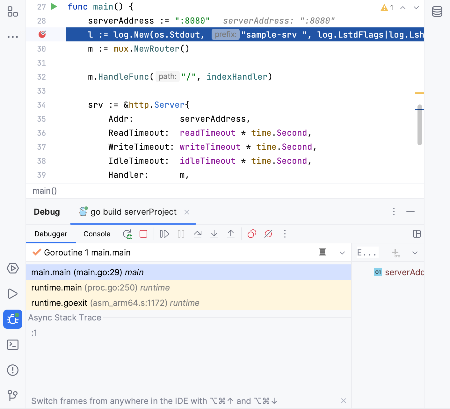Open the Database tool window
This screenshot has height=409, width=450.
(x=437, y=11)
